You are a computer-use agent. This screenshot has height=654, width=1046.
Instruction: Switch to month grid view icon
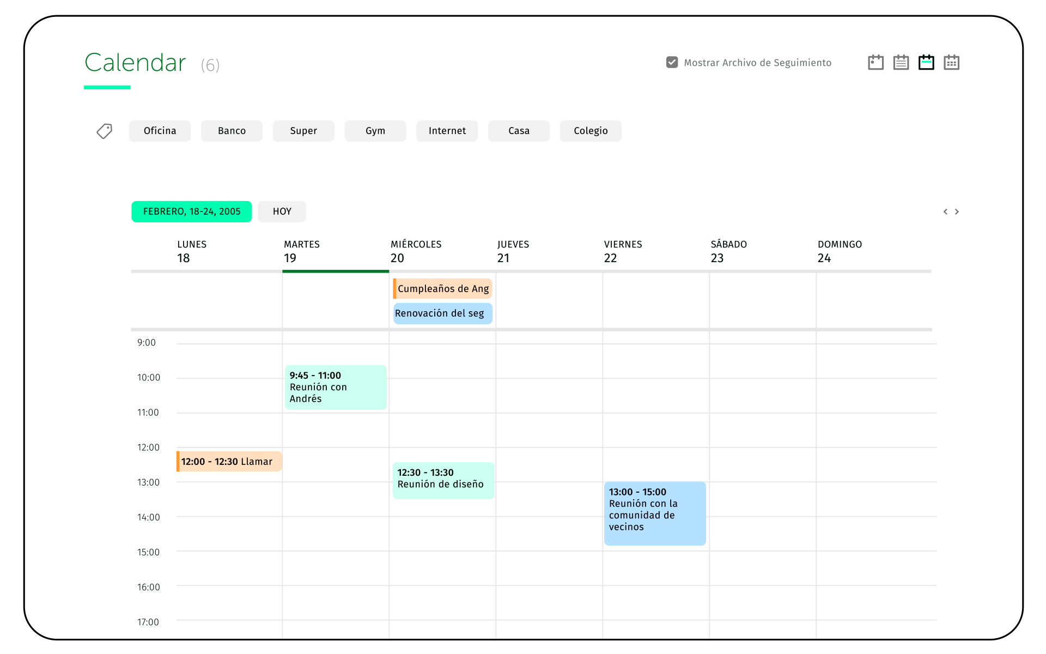951,63
